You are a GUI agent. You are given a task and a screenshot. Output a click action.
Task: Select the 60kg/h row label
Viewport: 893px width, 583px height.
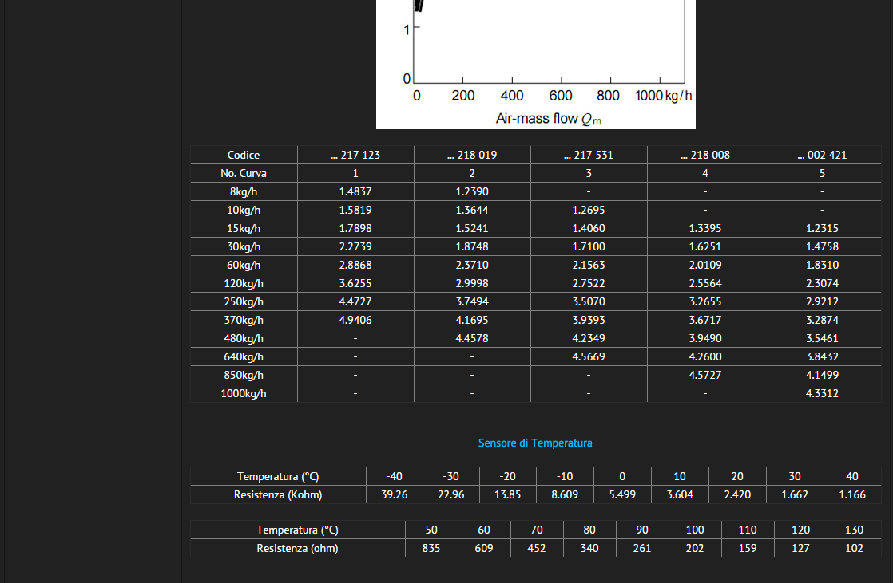pyautogui.click(x=243, y=265)
